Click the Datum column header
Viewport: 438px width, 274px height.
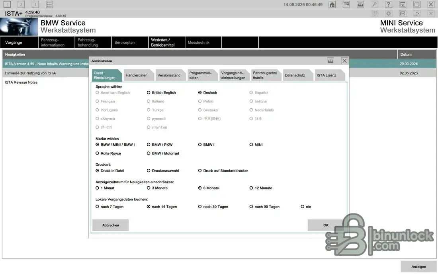pyautogui.click(x=417, y=55)
